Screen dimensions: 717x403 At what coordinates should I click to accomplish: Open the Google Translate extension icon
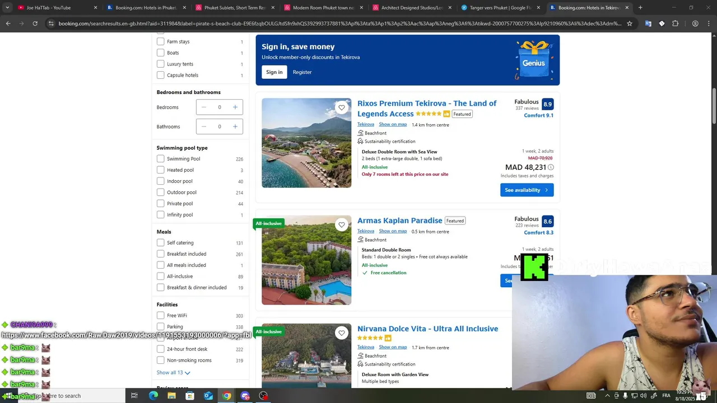(648, 24)
